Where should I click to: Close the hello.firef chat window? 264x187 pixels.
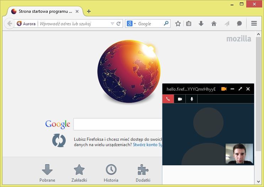[x=248, y=89]
